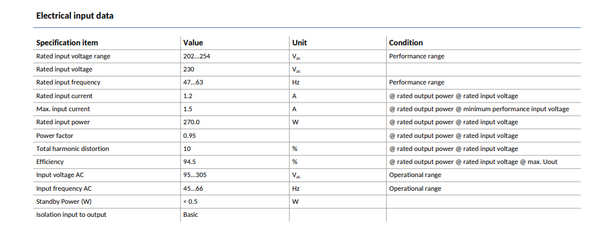Click the Unit column header
This screenshot has height=233, width=614.
(x=300, y=43)
